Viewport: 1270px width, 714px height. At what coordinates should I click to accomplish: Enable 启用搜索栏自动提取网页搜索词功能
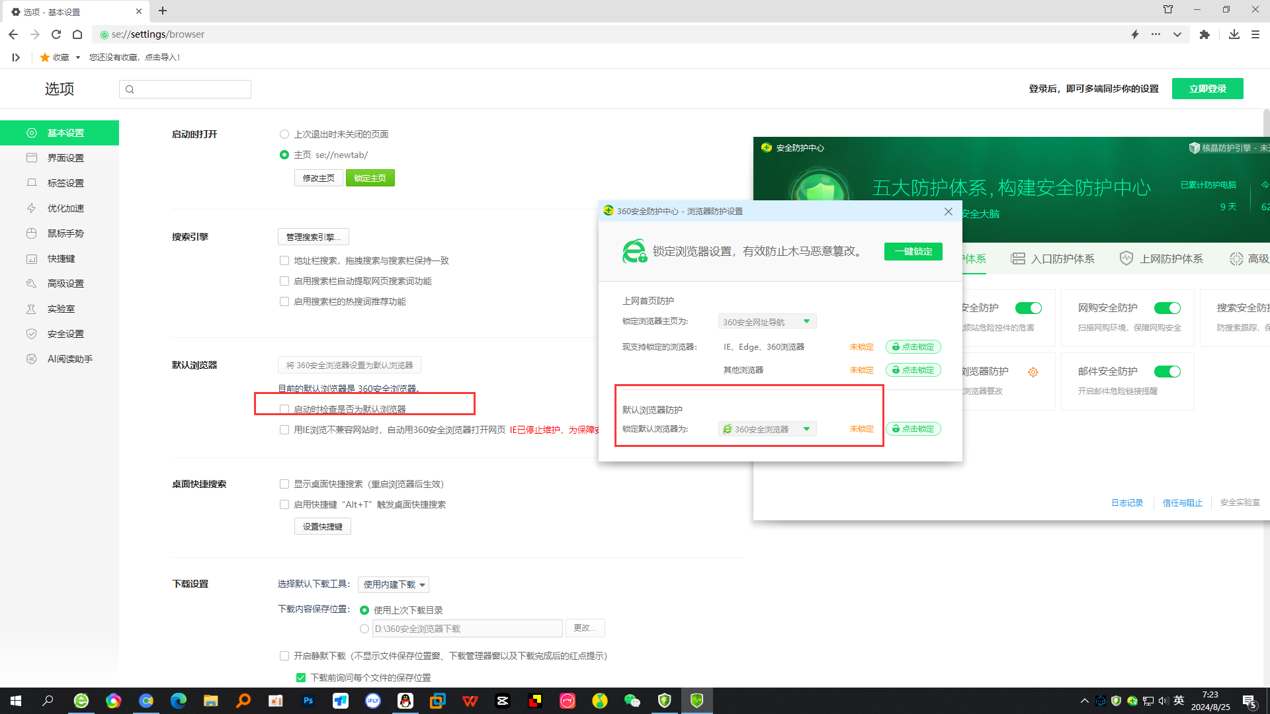click(284, 281)
